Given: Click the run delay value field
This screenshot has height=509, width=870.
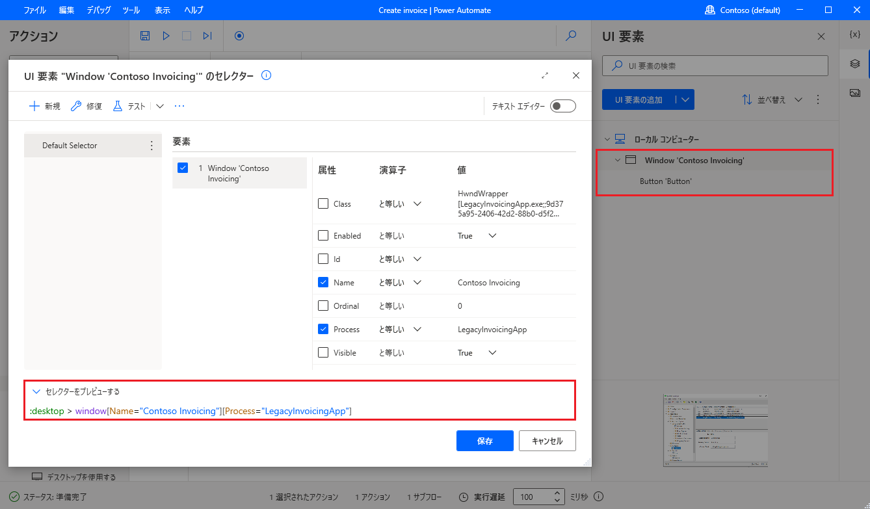Looking at the screenshot, I should [x=533, y=497].
